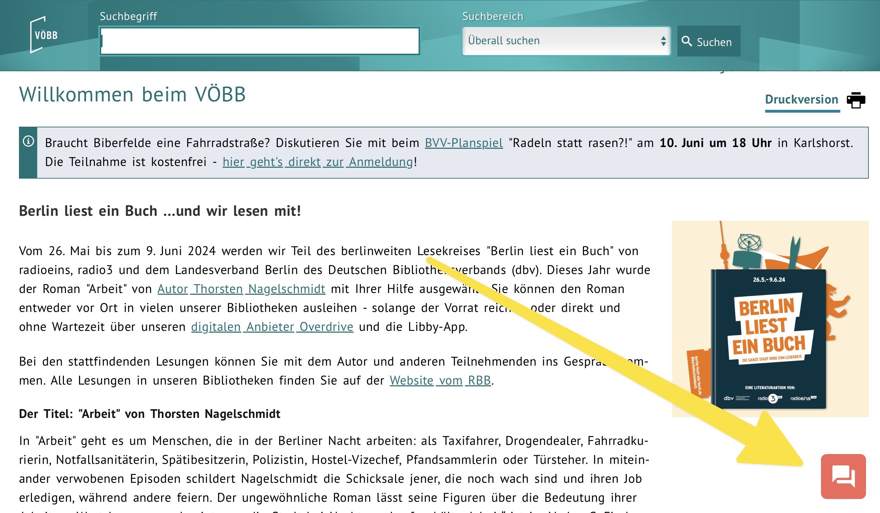Click the VÖBB logo

pos(44,35)
